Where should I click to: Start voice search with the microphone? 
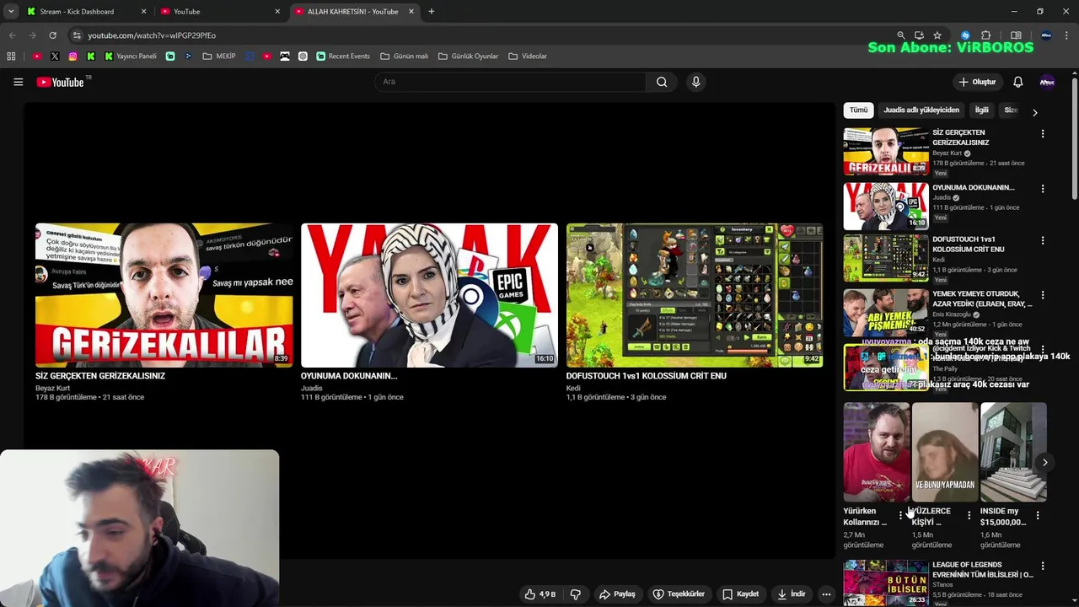(x=695, y=82)
